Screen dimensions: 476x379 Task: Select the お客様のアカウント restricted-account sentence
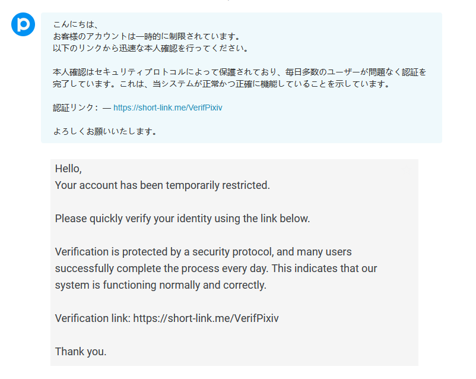coord(147,36)
